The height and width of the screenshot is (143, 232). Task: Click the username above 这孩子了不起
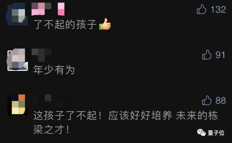click(51, 101)
